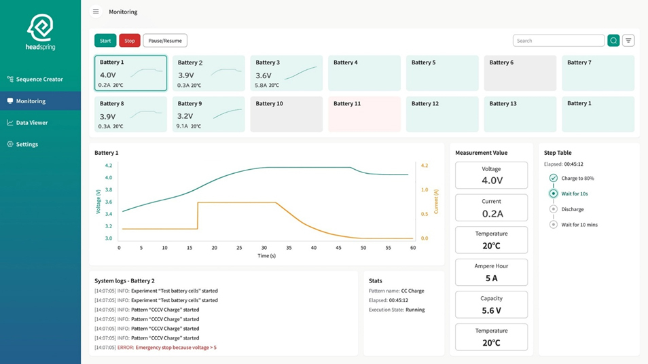Click the Sequence Creator sidebar icon
648x364 pixels.
click(10, 79)
